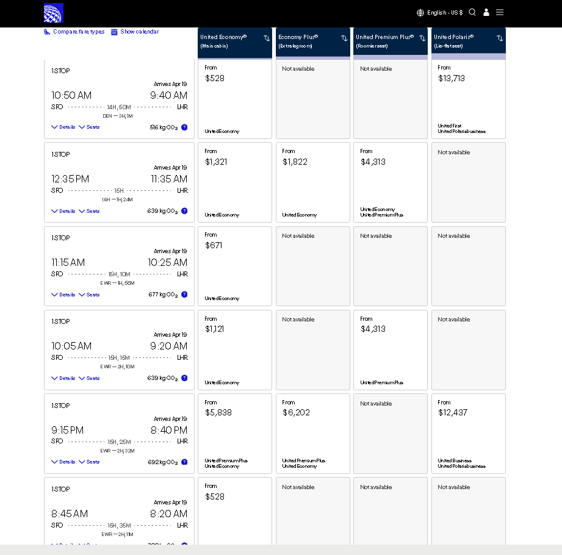Select $1,121 economy fare
Screen dimensions: 562x555
click(x=235, y=350)
